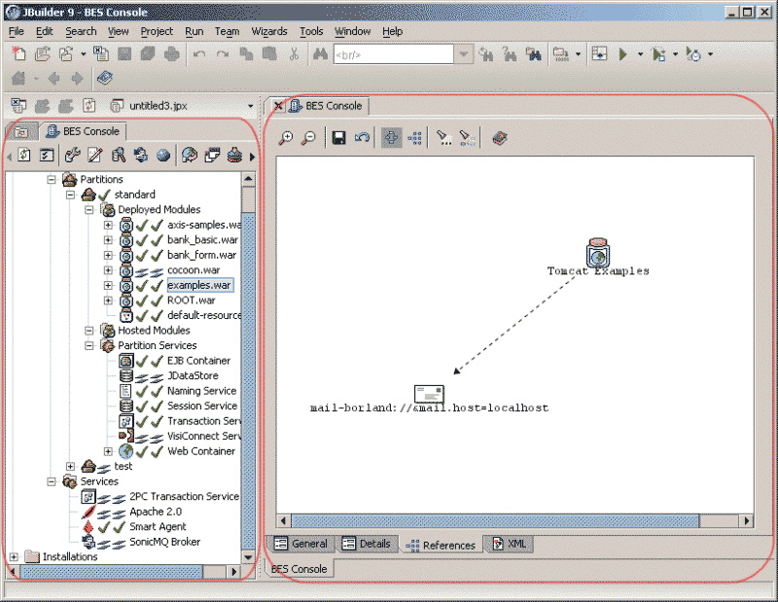This screenshot has height=602, width=778.
Task: Expand the Installations folder node
Action: pyautogui.click(x=15, y=557)
